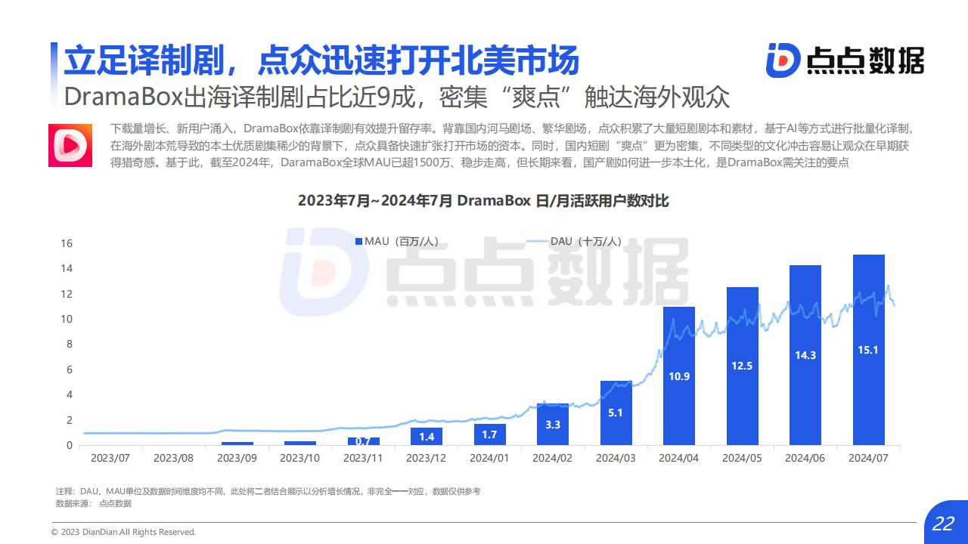Click the 2023/09 axis label
The width and height of the screenshot is (968, 544).
click(237, 458)
